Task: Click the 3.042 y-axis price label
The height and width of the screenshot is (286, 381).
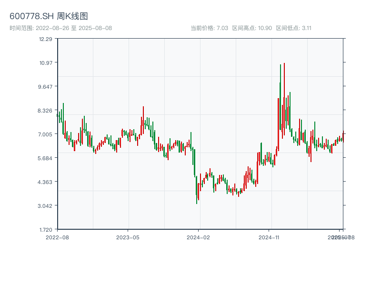Action: point(46,206)
